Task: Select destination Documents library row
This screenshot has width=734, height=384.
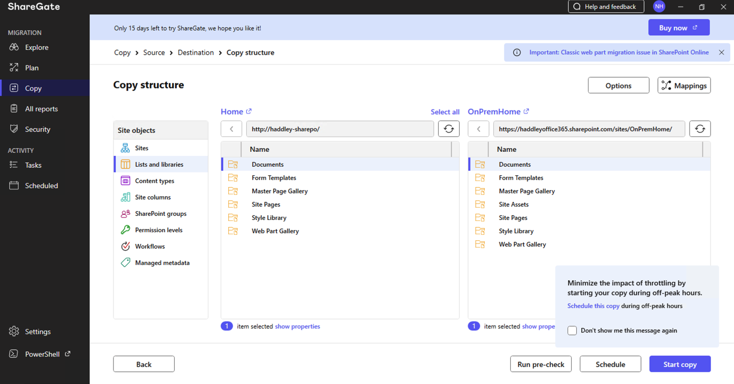Action: pyautogui.click(x=589, y=164)
